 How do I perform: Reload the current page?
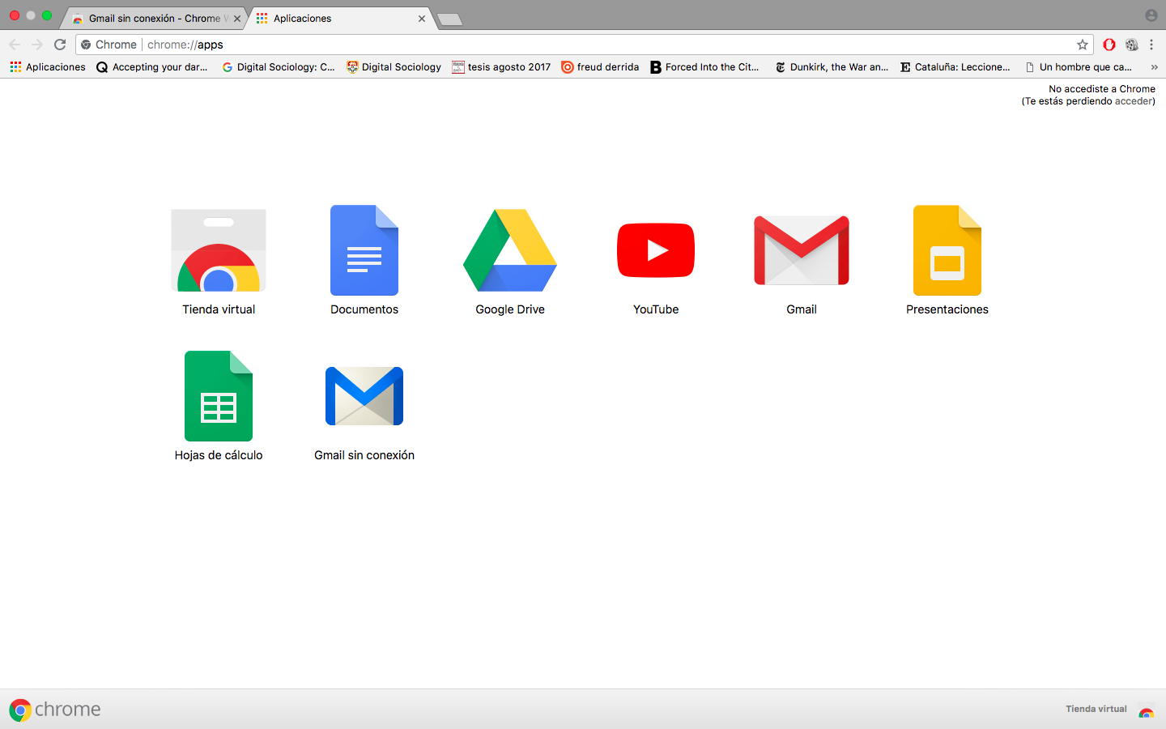tap(60, 45)
